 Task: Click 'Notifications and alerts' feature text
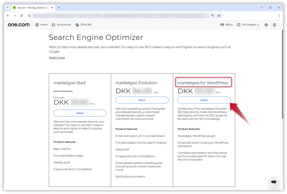pyautogui.click(x=130, y=176)
